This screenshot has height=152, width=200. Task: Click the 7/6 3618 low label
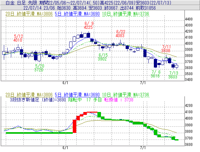tap(155, 74)
